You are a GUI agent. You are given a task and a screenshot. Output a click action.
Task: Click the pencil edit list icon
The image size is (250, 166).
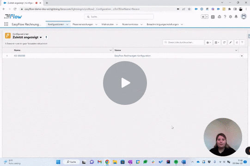231,42
